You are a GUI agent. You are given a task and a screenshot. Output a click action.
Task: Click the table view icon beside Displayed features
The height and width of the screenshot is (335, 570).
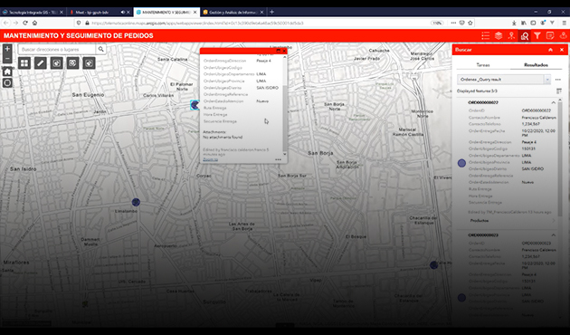pyautogui.click(x=559, y=91)
